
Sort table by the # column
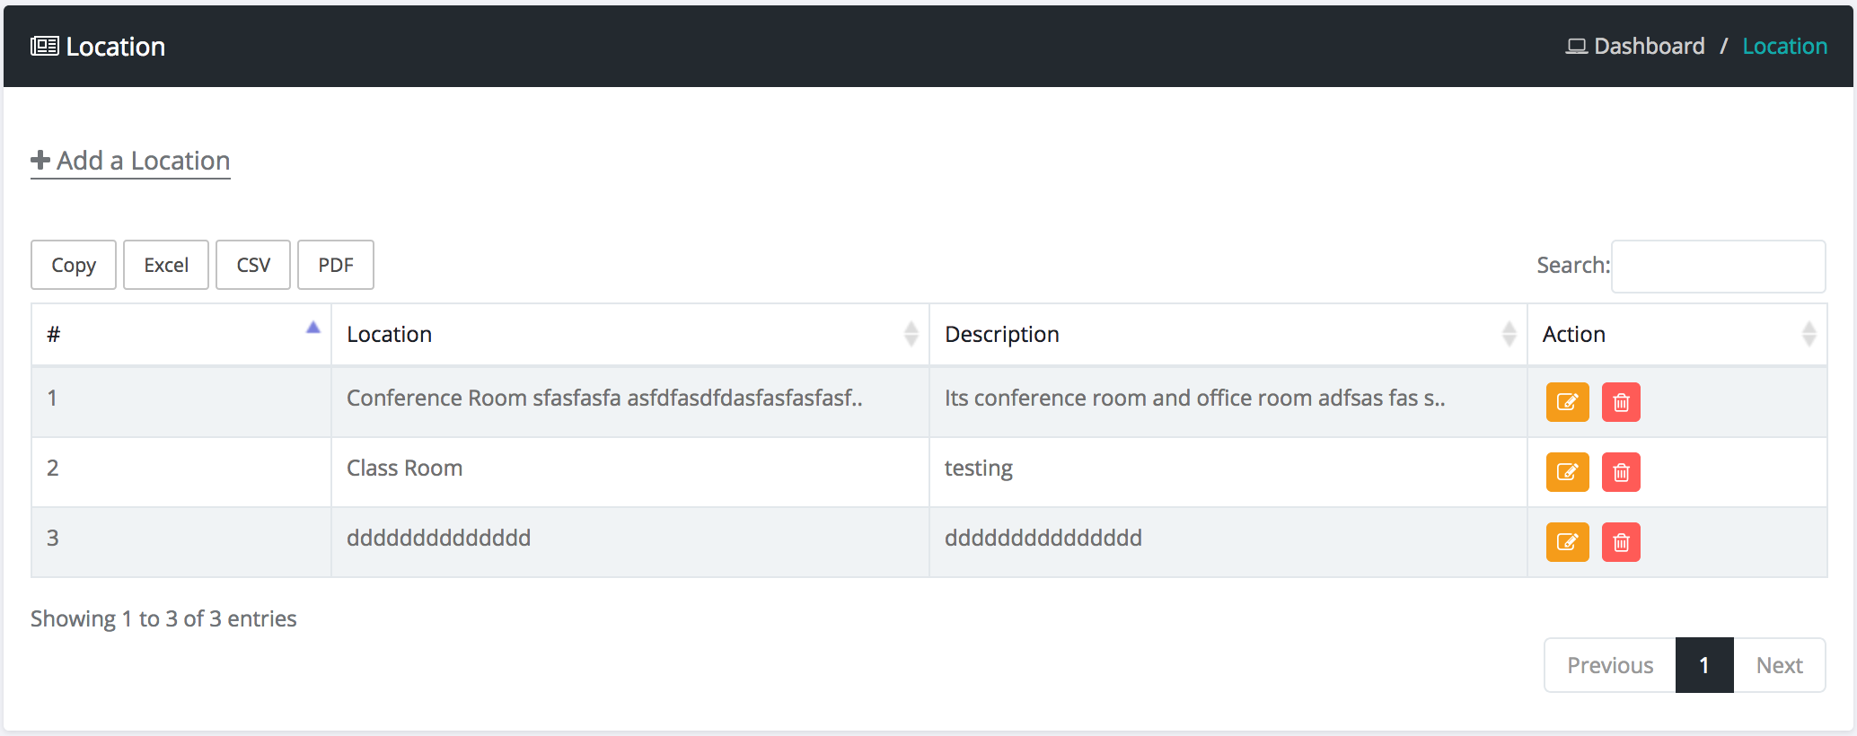[180, 335]
